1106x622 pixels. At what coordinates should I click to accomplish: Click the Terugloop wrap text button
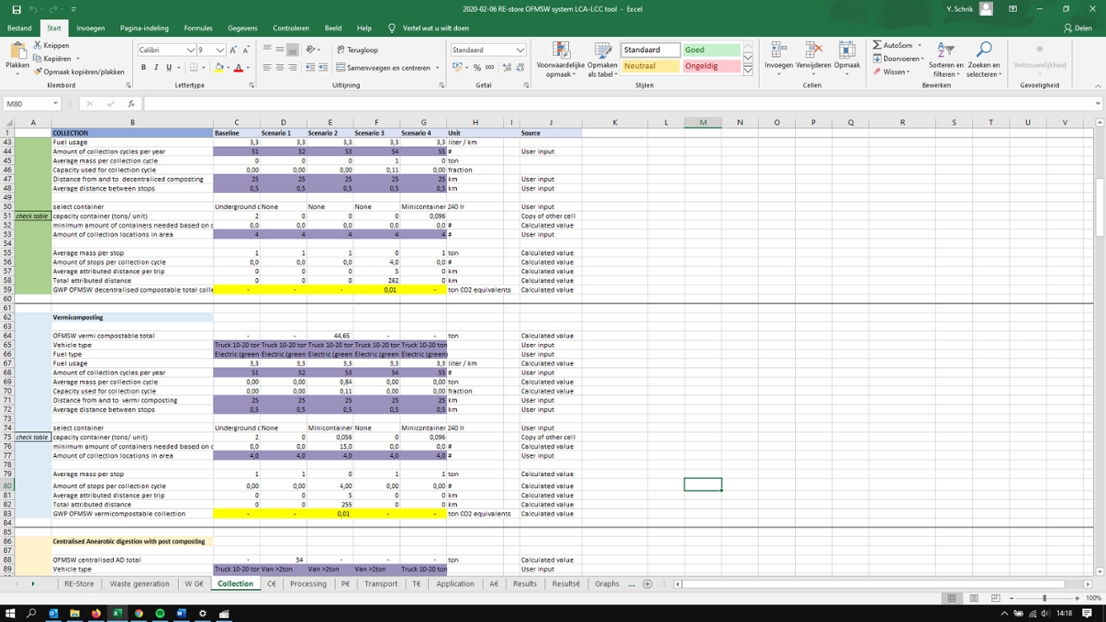pos(357,50)
